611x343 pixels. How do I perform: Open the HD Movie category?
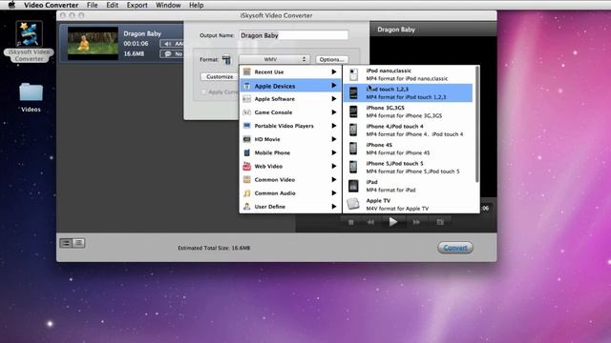click(290, 139)
